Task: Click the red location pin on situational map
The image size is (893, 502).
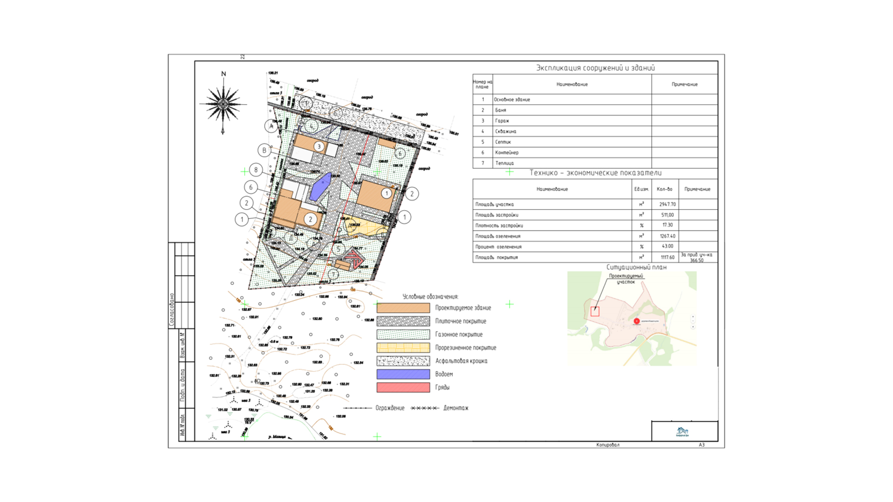Action: point(637,321)
